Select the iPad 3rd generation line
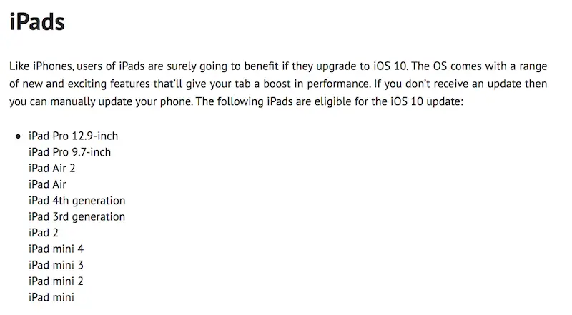Viewport: 572px width, 315px height. (x=77, y=216)
